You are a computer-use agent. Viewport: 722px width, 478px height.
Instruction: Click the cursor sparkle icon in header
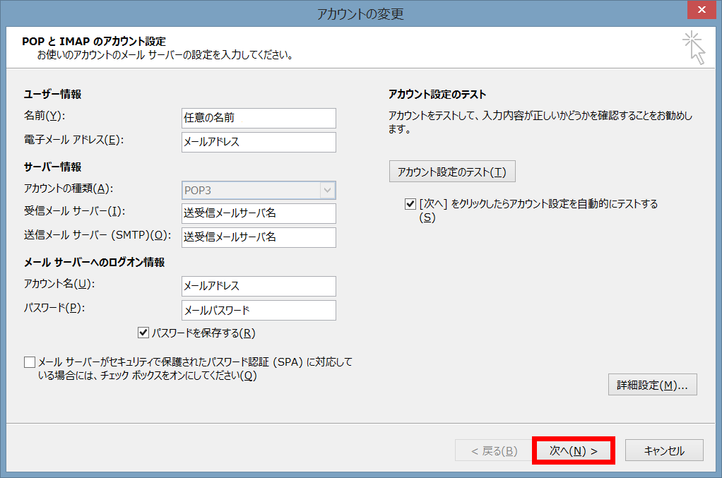click(694, 48)
